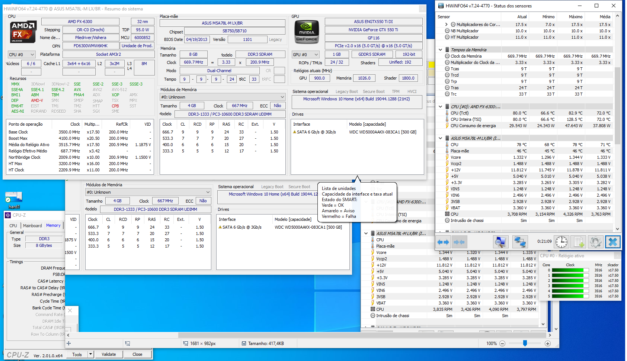The height and width of the screenshot is (361, 627).
Task: Click the expand-layout blue arrows icon
Action: 443,242
